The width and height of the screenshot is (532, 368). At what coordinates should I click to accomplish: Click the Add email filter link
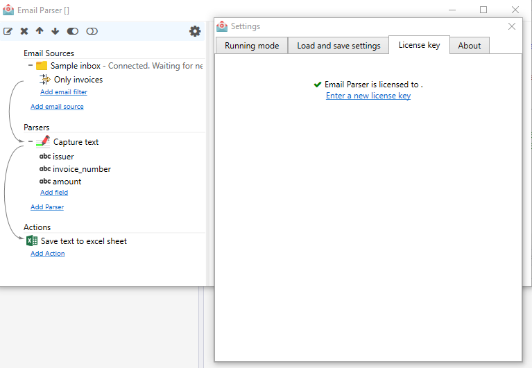(64, 92)
